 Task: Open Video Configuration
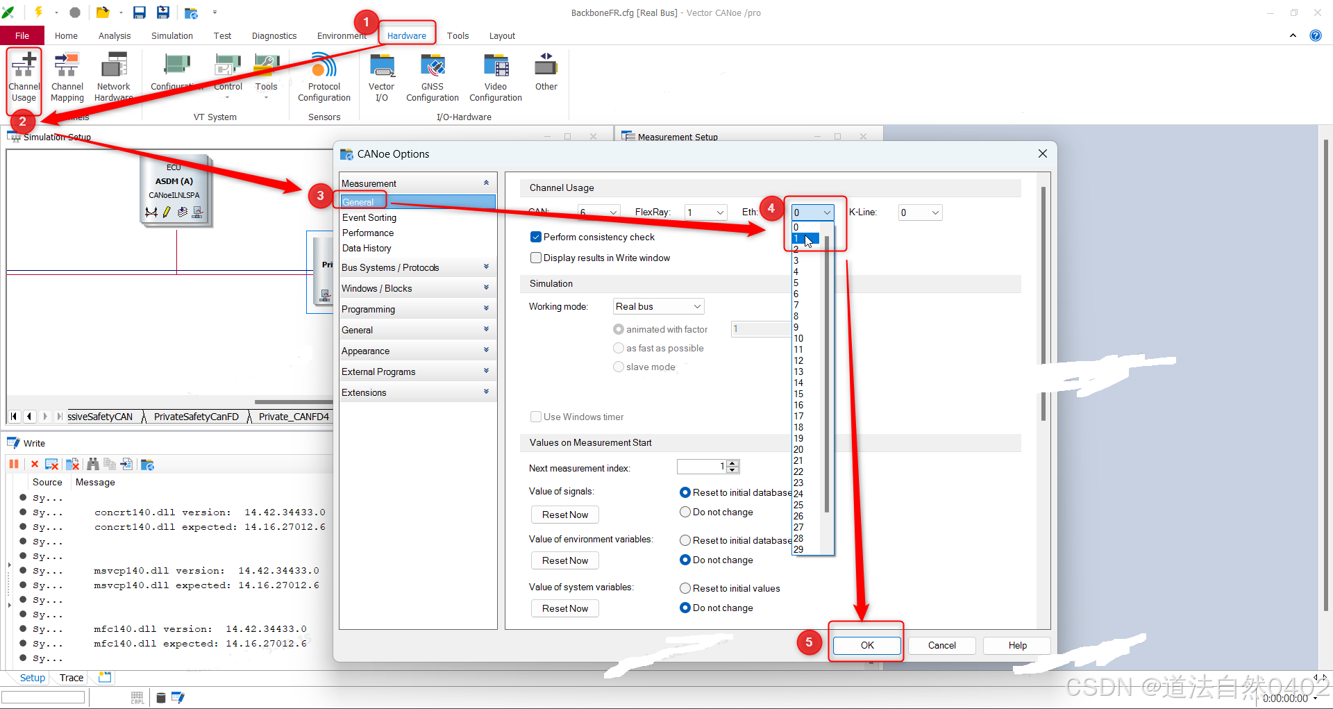(x=496, y=78)
